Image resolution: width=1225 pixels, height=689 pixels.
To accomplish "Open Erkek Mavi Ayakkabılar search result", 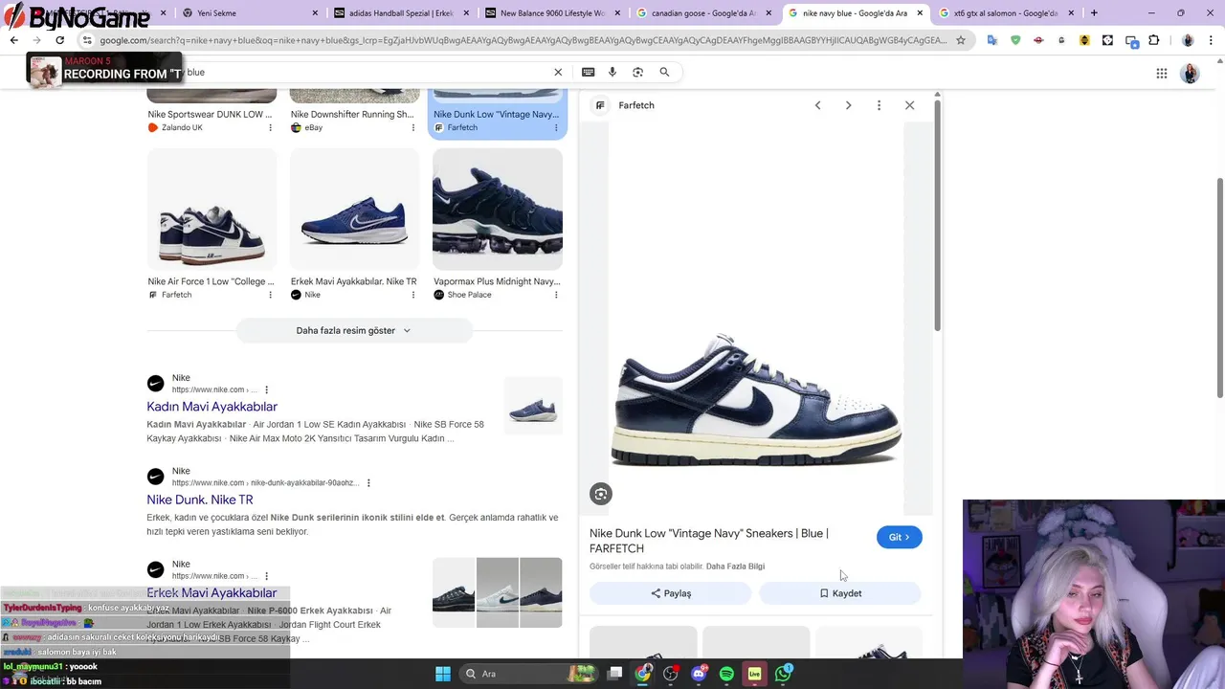I will click(x=212, y=592).
